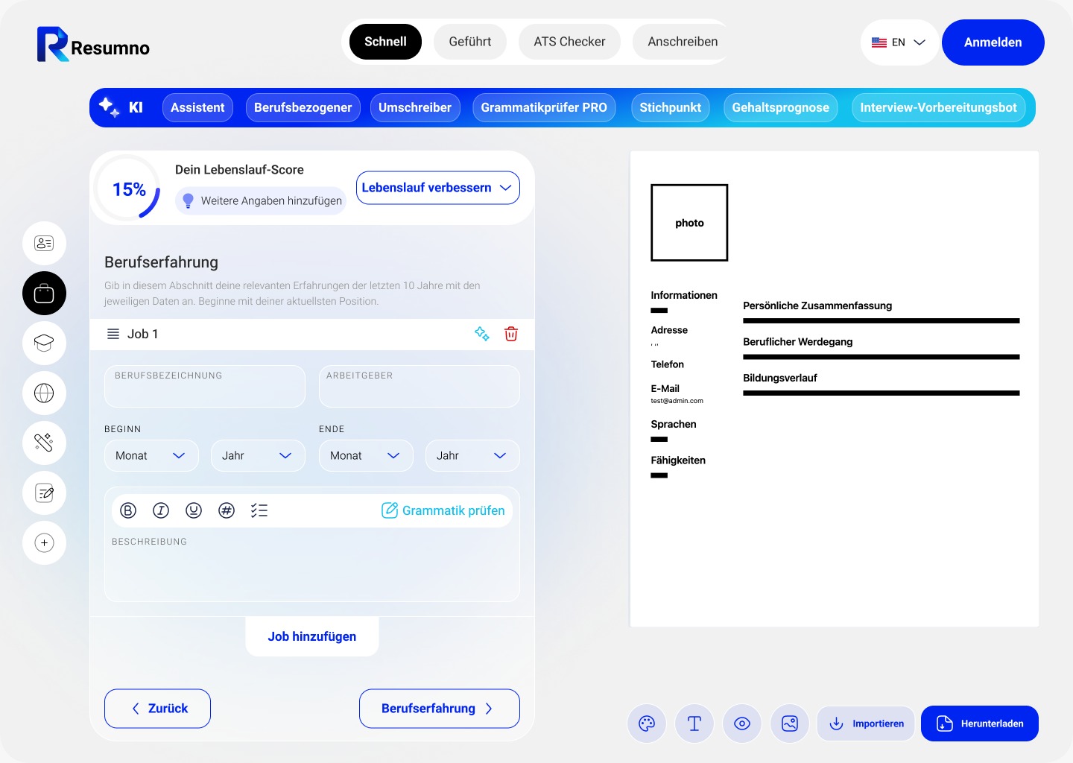Click the AI sparkle icon on Job 1
1073x763 pixels.
(482, 334)
